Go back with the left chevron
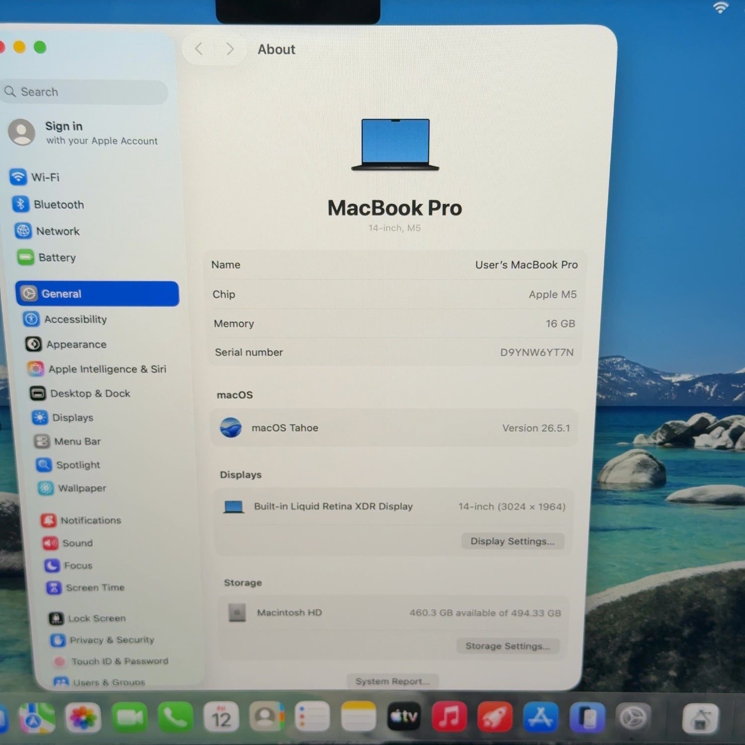The height and width of the screenshot is (745, 745). click(x=199, y=49)
